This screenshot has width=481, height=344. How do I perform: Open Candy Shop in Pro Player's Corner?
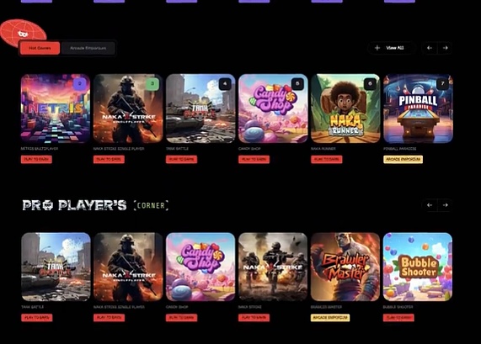[x=200, y=267]
